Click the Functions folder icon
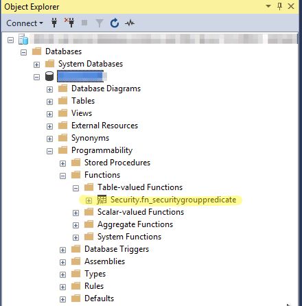The image size is (302, 306). 75,175
